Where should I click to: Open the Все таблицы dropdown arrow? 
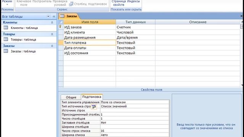48,16
